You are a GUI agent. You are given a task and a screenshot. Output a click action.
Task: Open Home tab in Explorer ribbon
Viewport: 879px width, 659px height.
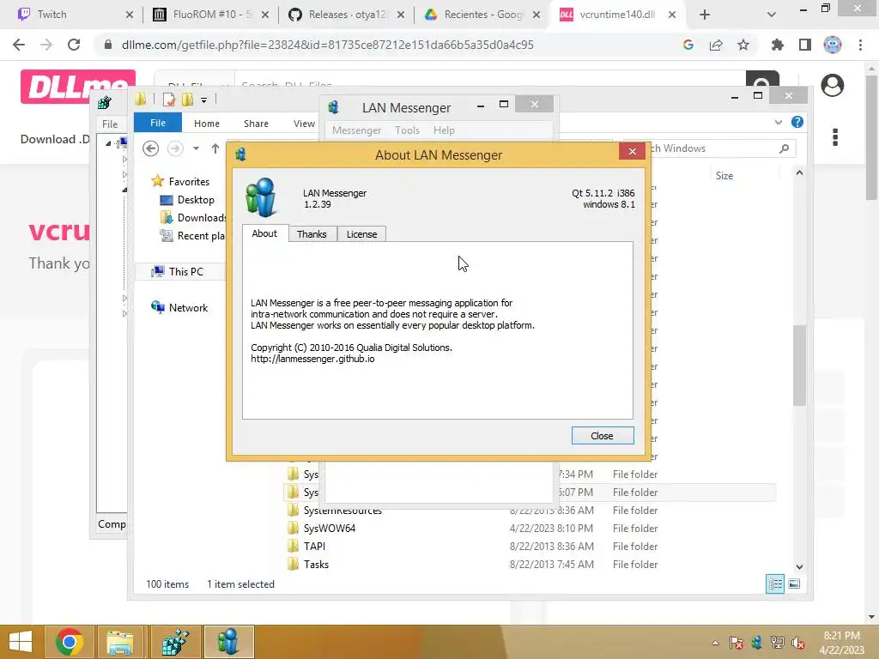[x=207, y=124]
